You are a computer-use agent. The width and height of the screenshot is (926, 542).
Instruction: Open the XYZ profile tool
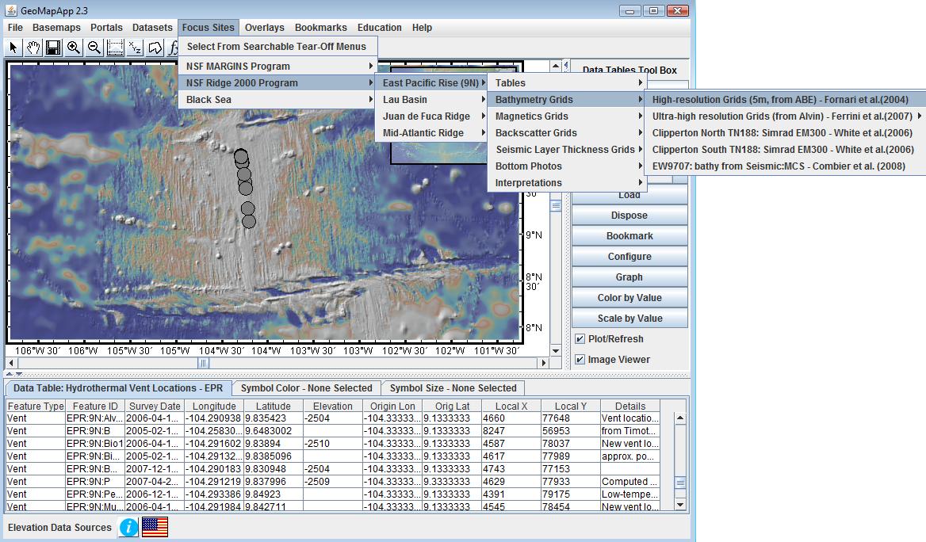135,48
